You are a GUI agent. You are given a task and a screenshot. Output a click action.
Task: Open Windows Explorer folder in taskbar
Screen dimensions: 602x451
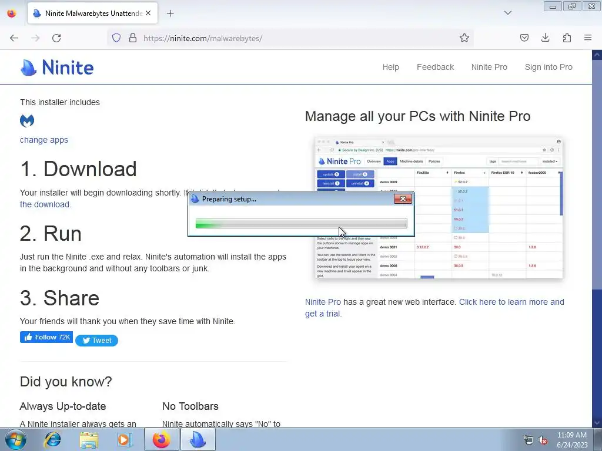pyautogui.click(x=89, y=439)
